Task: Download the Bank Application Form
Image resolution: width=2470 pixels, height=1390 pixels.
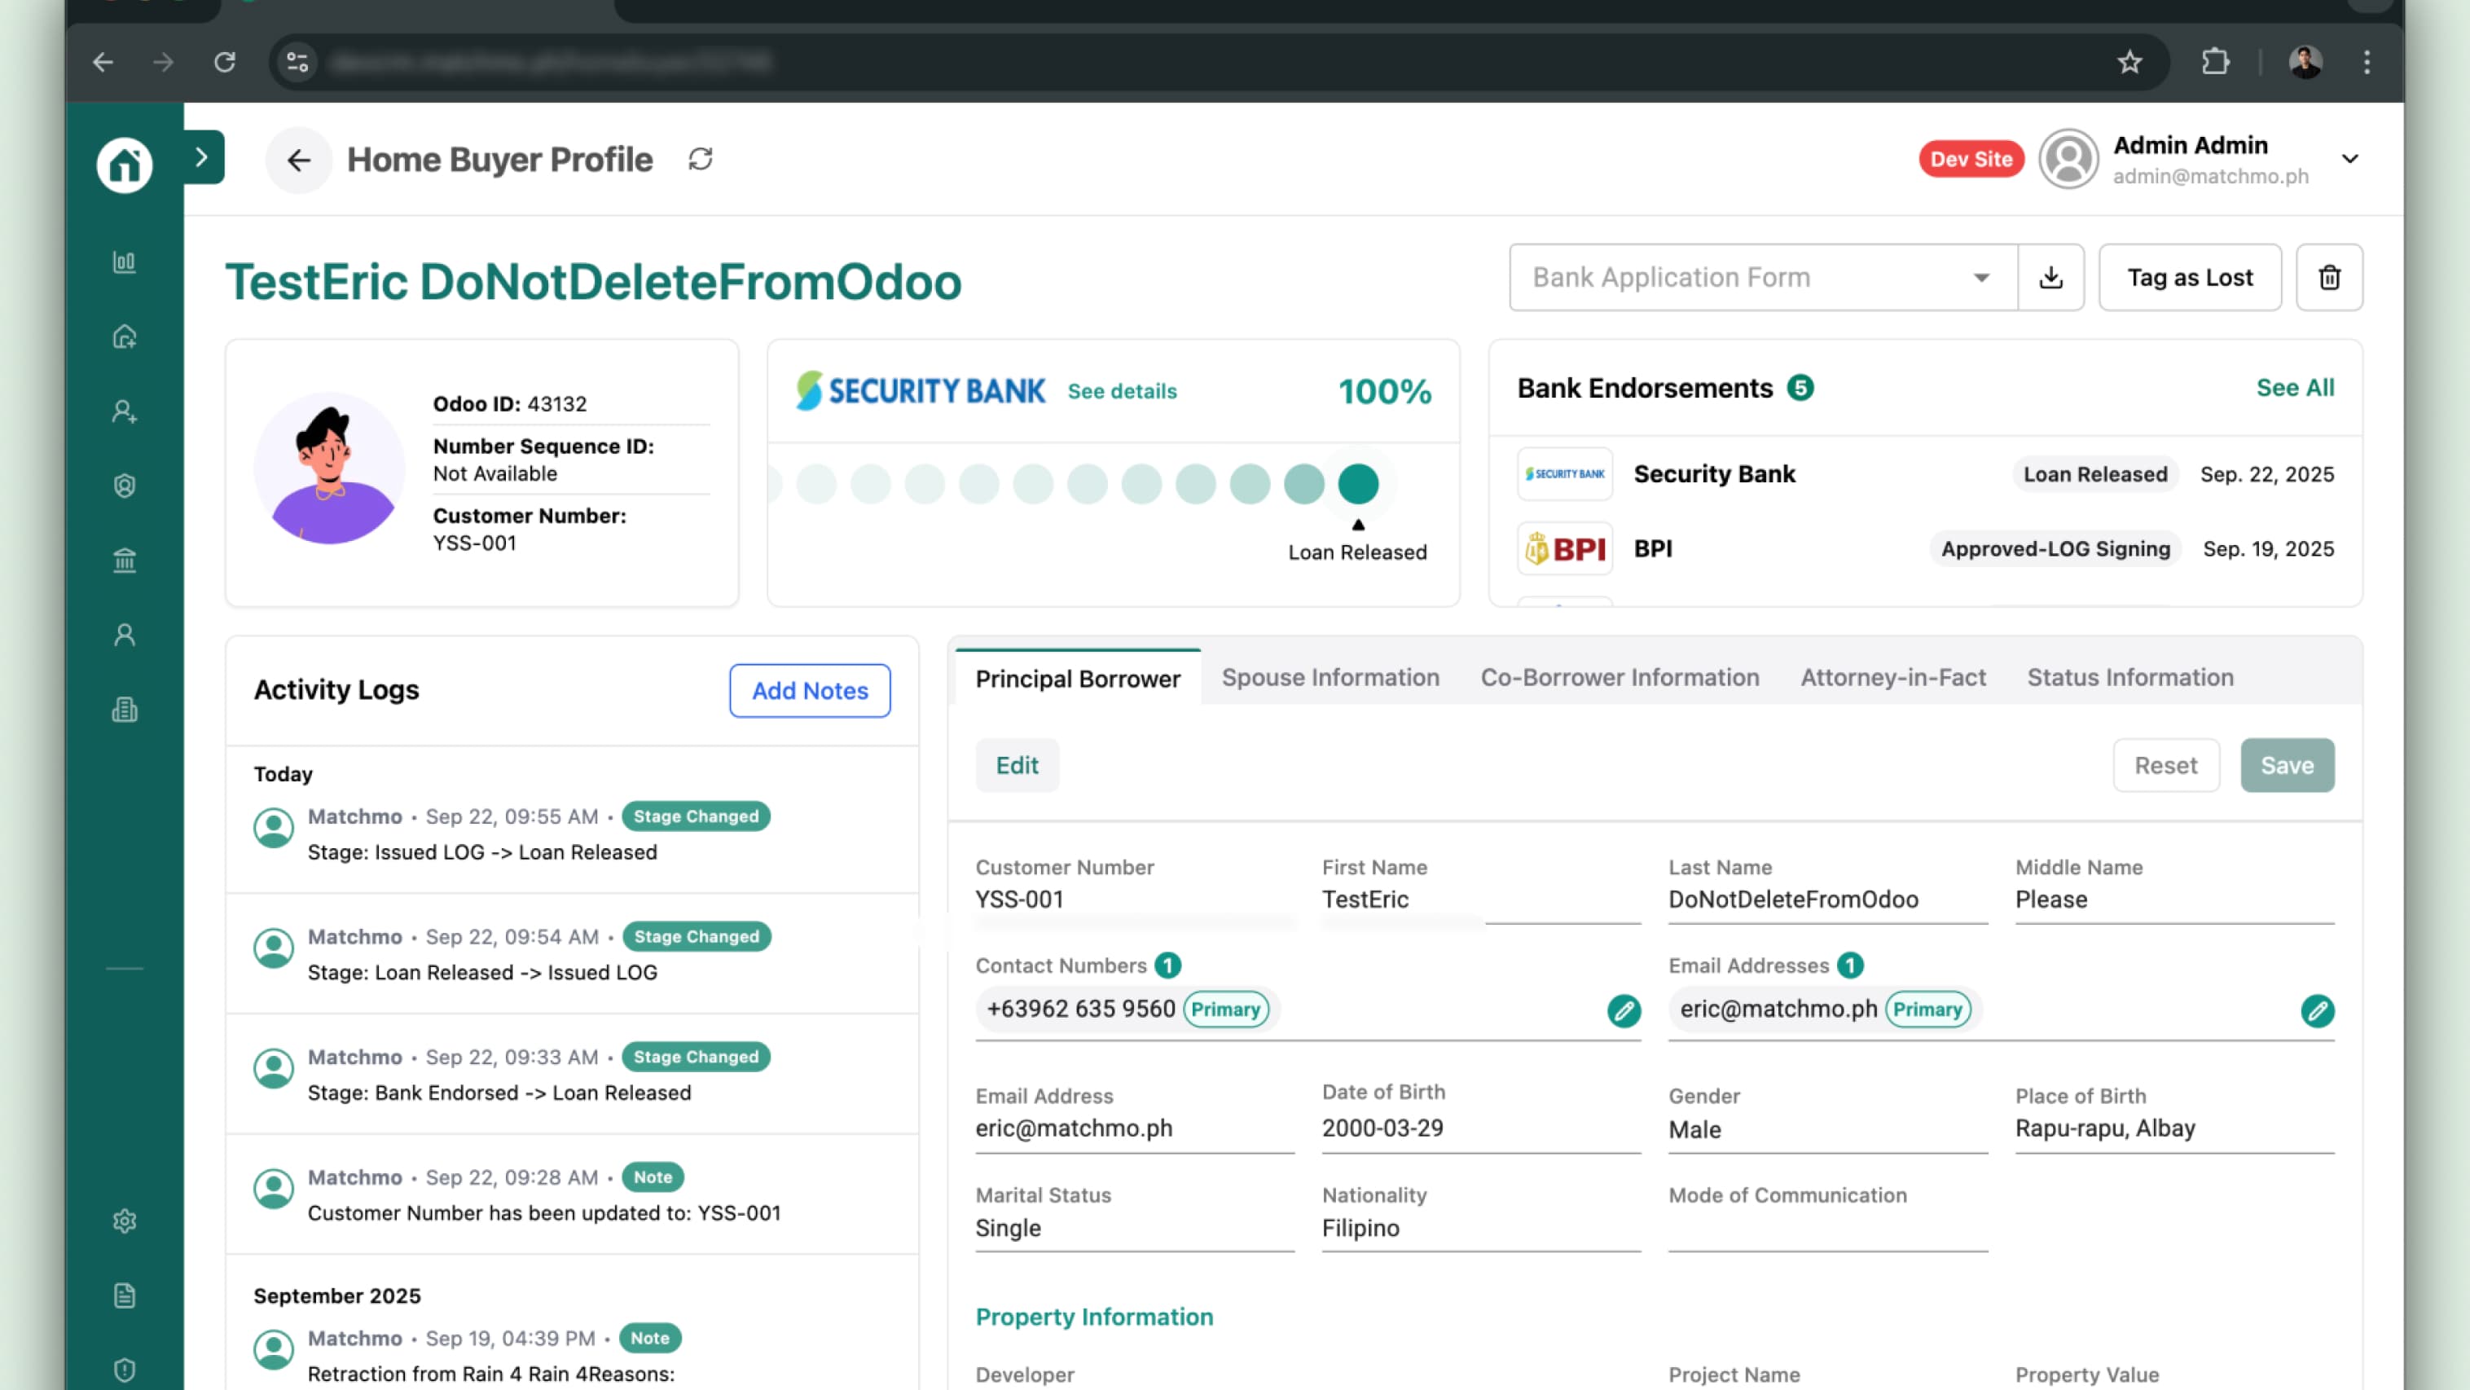Action: (2051, 277)
